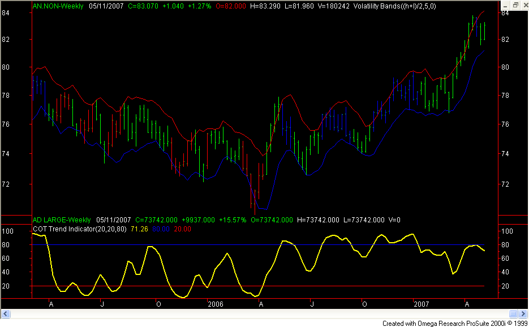This screenshot has height=327, width=529.
Task: Click the O=82.000 open value
Action: [231, 6]
